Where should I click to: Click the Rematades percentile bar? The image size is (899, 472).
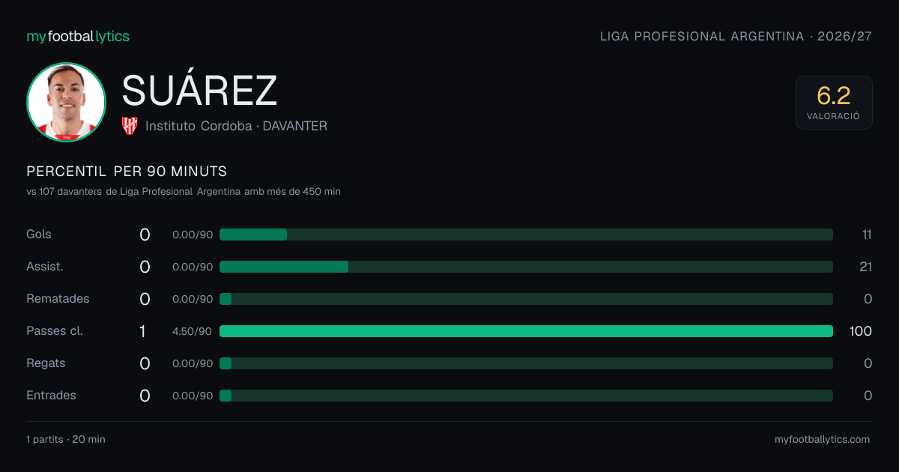tap(526, 299)
